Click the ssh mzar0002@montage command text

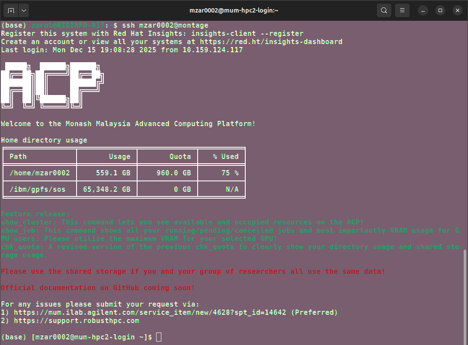[x=165, y=25]
